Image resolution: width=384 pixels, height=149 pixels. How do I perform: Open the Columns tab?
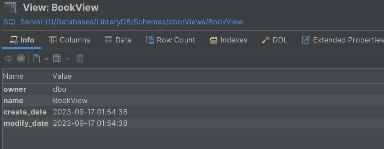(69, 40)
